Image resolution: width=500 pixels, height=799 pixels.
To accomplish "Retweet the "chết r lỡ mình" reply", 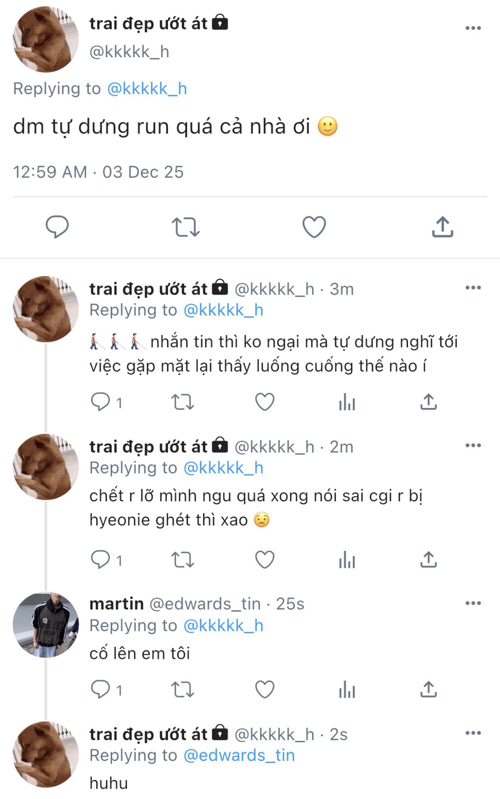I will pos(183,560).
